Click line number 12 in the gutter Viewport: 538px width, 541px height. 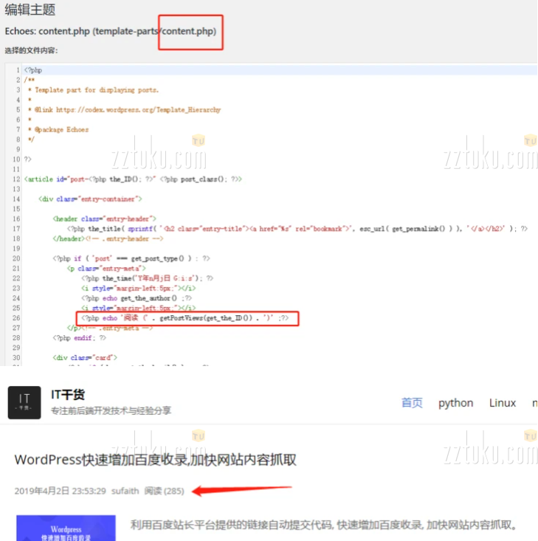[16, 179]
